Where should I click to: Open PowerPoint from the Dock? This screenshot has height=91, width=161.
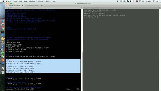coord(3,60)
